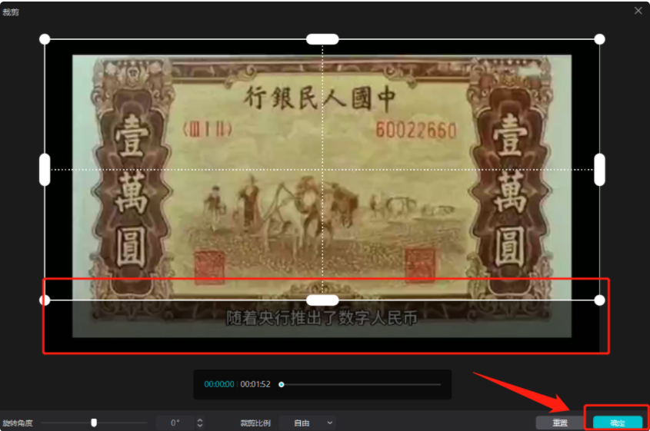Click the playback progress dot on timeline
Screen dimensions: 650x431
click(282, 385)
